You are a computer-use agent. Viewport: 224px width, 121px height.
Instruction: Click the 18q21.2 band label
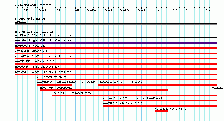pyautogui.click(x=20, y=22)
